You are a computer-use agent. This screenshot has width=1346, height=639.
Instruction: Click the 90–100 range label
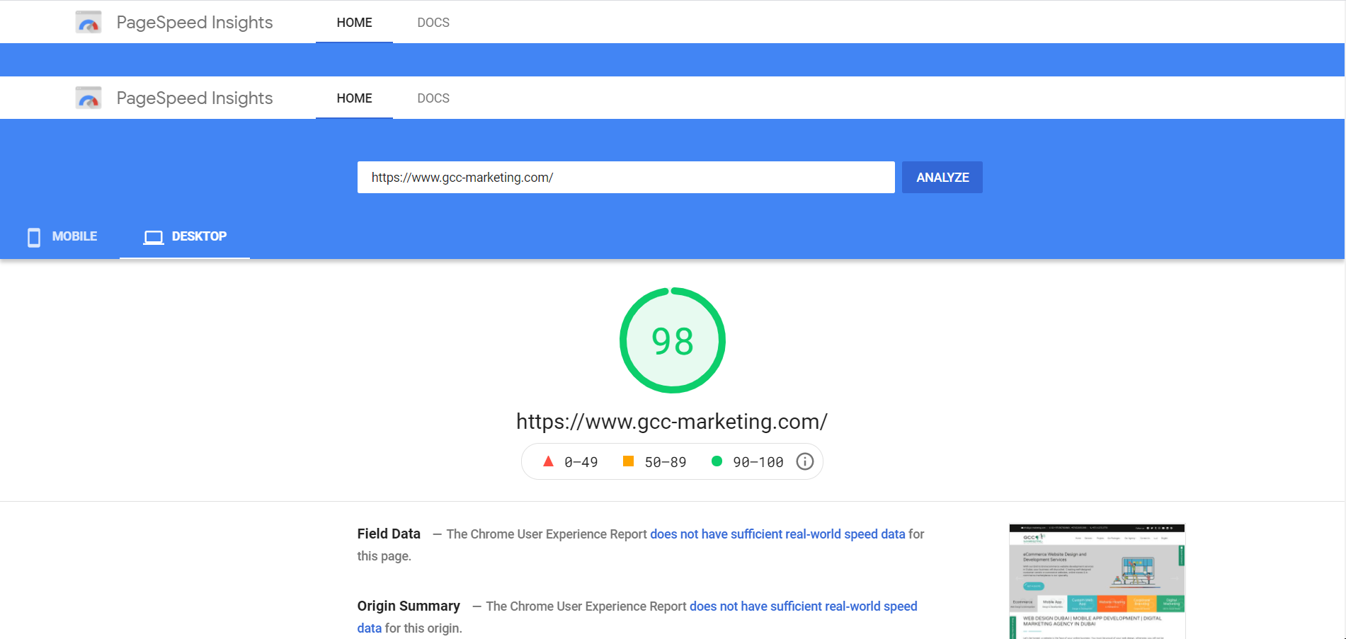click(x=758, y=462)
